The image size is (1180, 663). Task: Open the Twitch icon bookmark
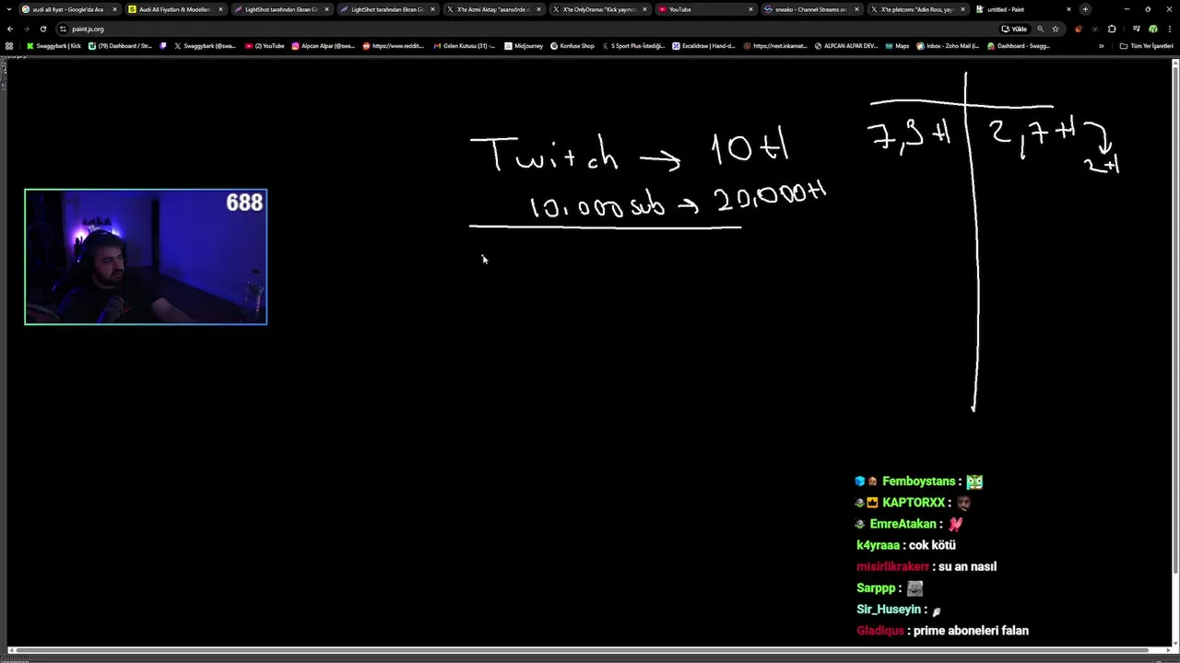pos(163,46)
